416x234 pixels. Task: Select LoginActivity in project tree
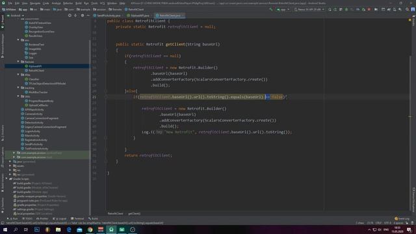point(32,131)
